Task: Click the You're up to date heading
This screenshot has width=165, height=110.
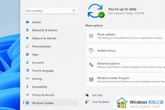Action: (122, 9)
